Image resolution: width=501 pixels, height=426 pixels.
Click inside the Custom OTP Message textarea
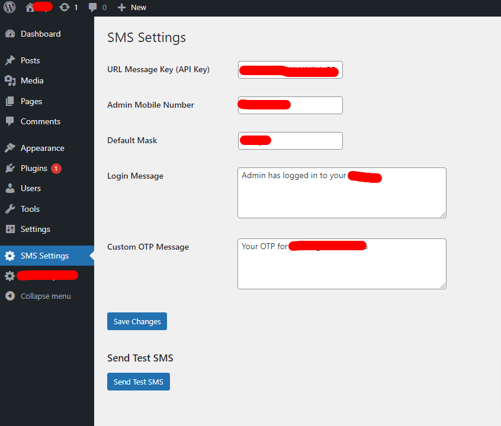pos(342,264)
